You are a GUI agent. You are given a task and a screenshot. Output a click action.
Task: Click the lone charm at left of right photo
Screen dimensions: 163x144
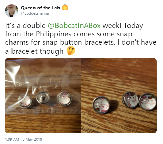tap(101, 105)
